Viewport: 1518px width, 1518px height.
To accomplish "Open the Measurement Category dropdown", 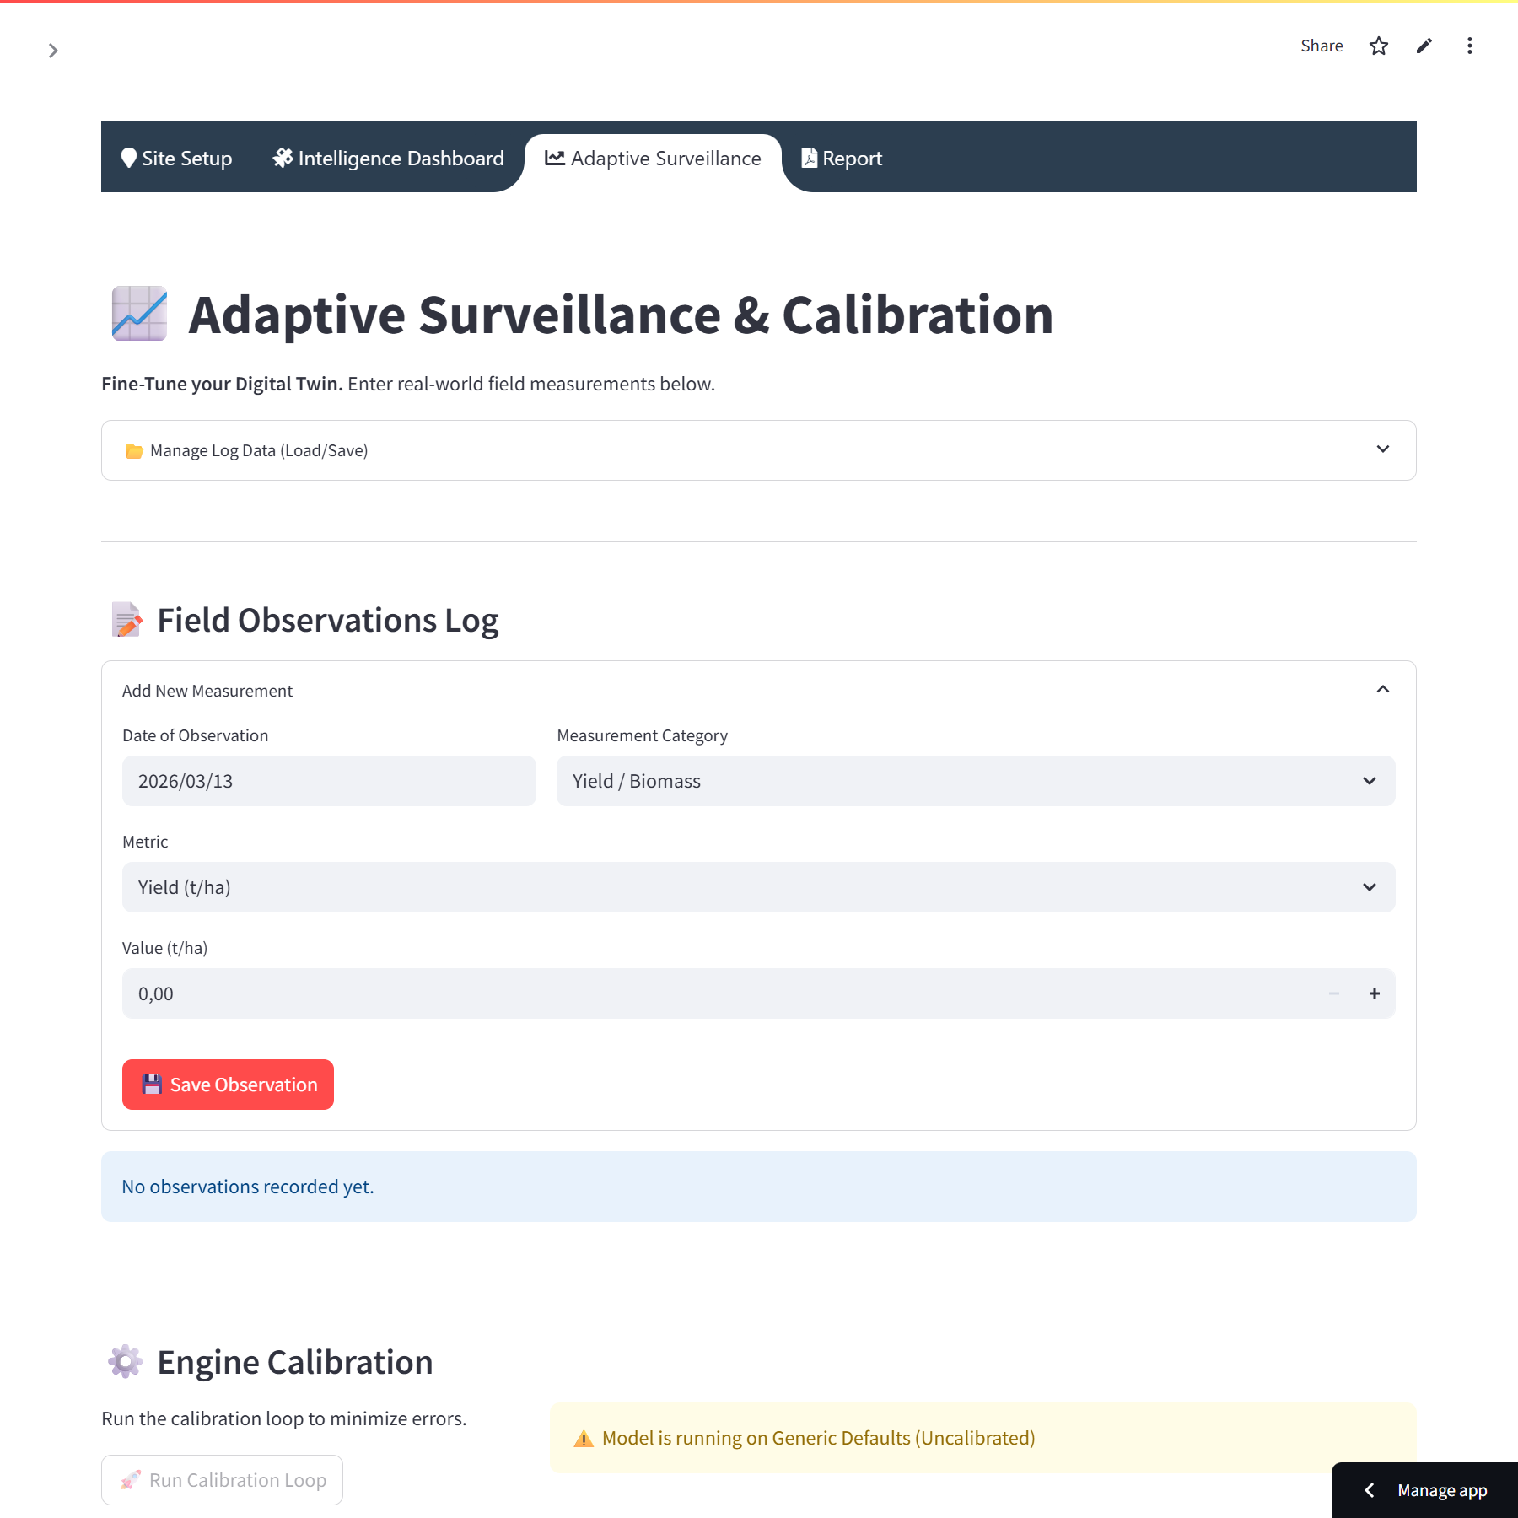I will (x=975, y=781).
